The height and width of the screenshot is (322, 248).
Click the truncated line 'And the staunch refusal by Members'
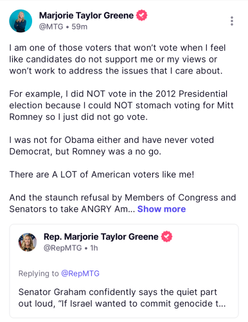(x=123, y=198)
